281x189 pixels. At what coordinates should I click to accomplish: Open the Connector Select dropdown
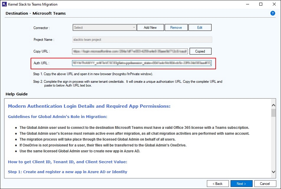[x=104, y=27]
